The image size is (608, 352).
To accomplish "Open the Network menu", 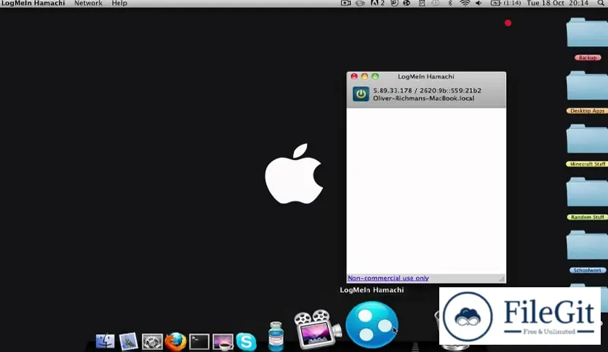I will (88, 3).
